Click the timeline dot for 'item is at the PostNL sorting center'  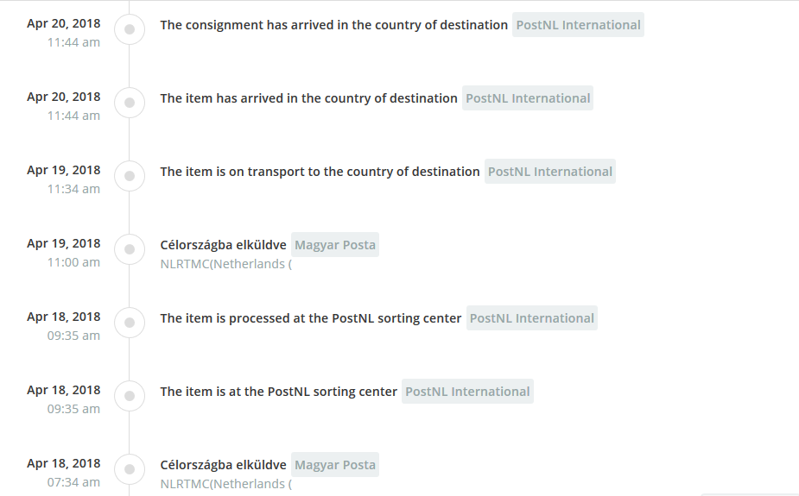(129, 396)
